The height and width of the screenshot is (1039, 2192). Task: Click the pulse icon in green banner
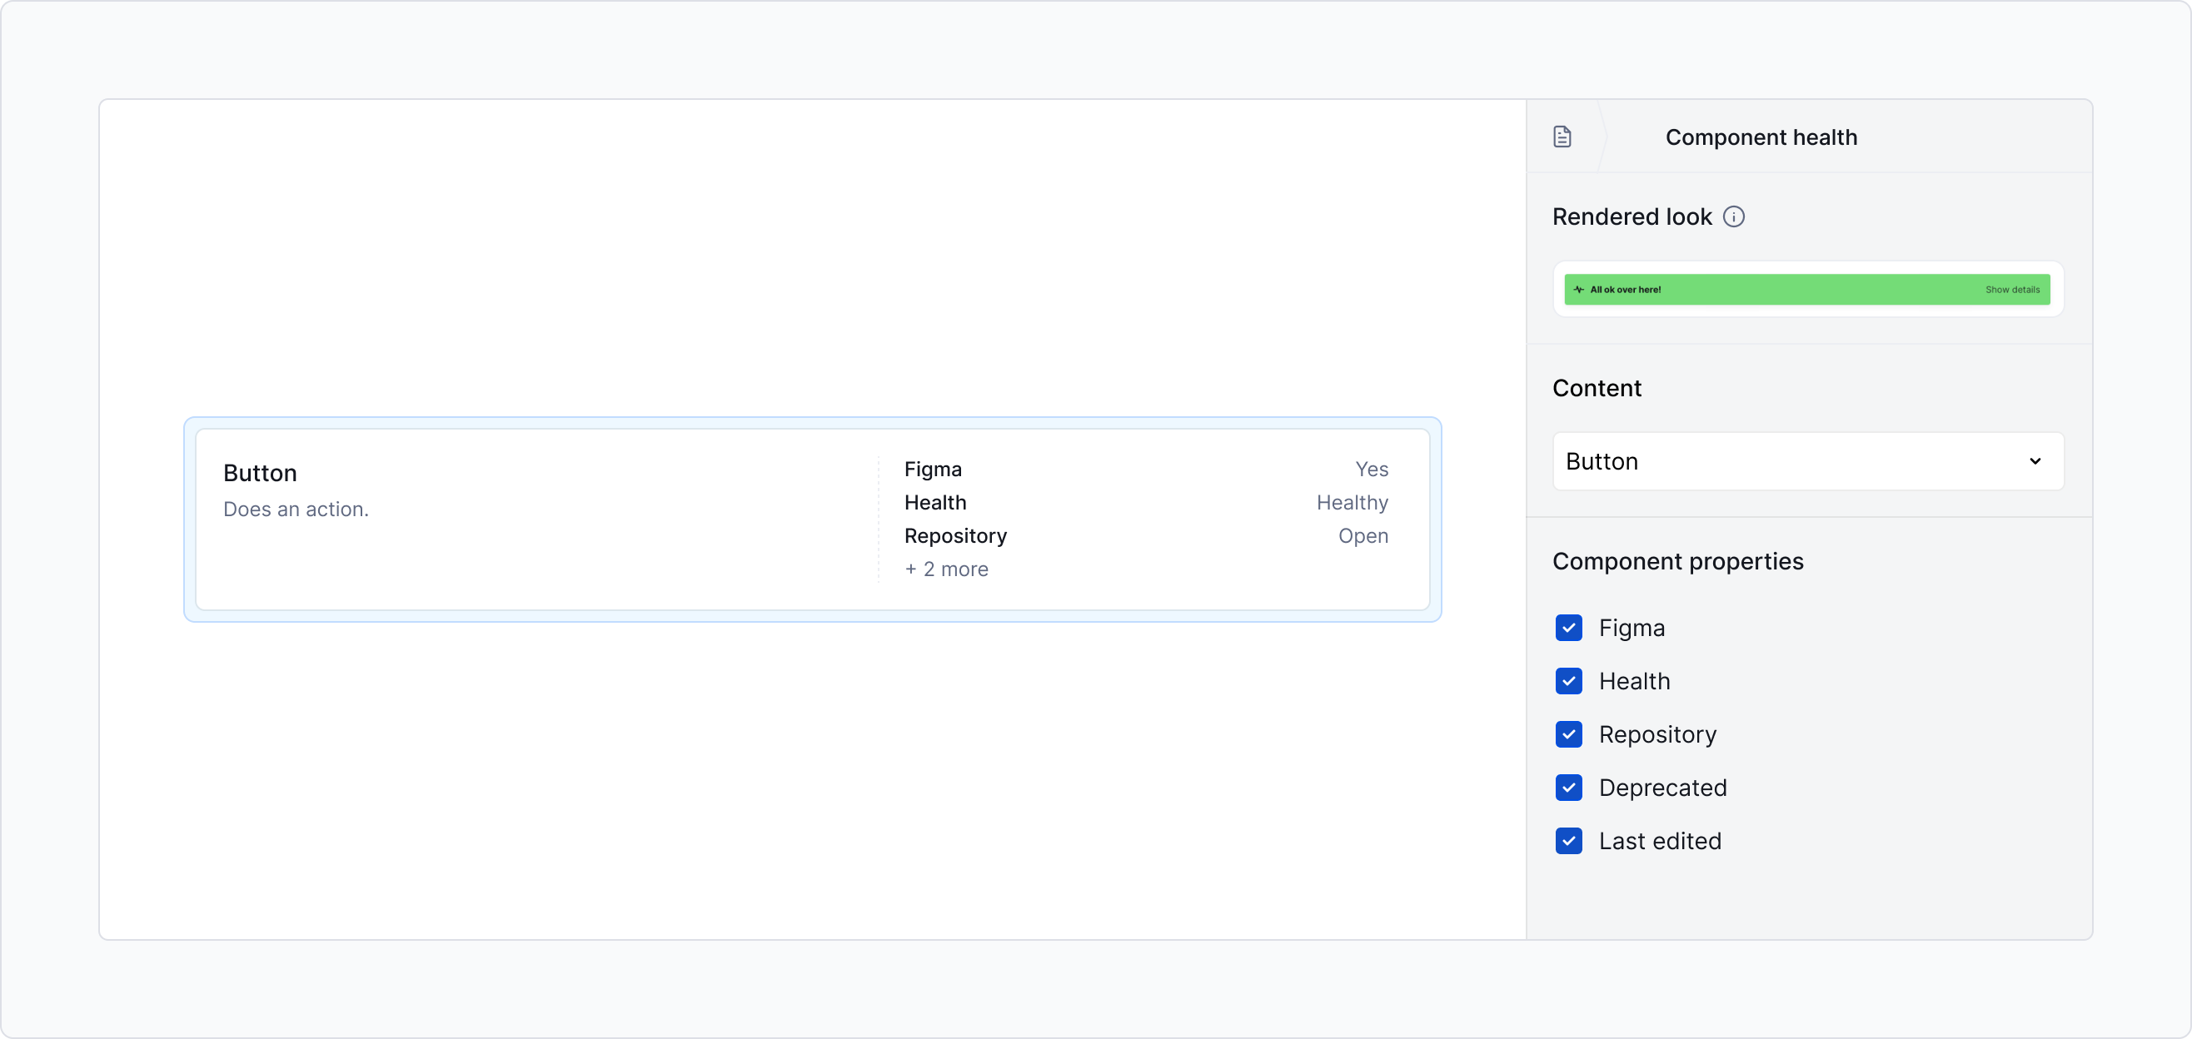[1578, 290]
